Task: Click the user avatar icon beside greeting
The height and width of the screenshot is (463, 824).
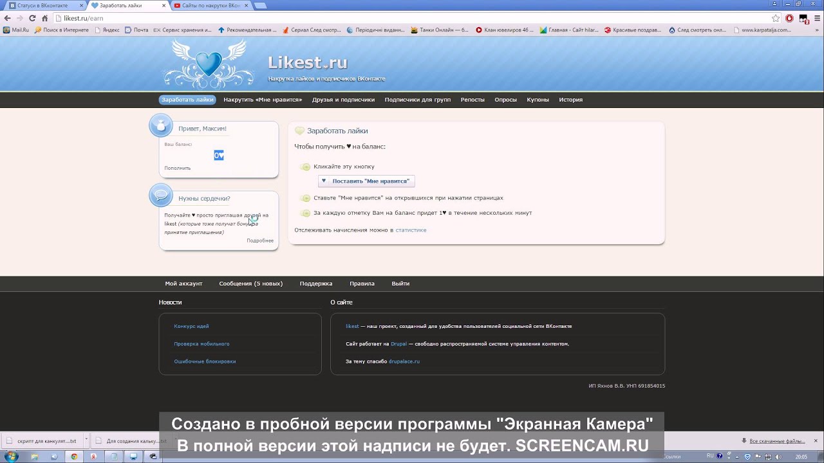Action: pos(161,125)
